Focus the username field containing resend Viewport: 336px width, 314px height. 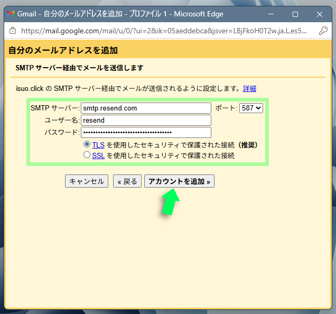pyautogui.click(x=146, y=121)
